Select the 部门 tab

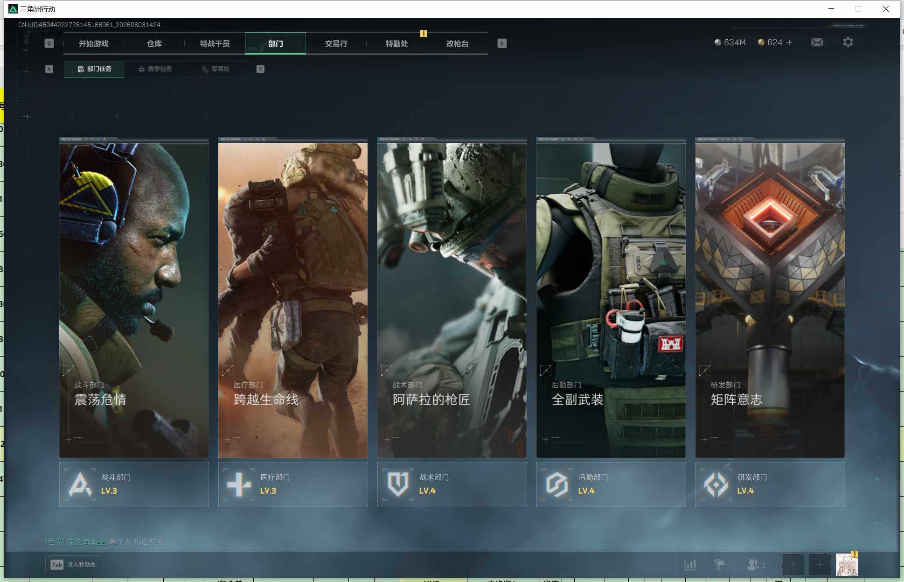tap(276, 43)
